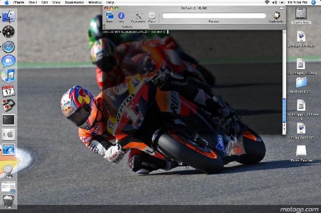The width and height of the screenshot is (321, 213).
Task: Open the Customize toolbar icon
Action: 138,16
